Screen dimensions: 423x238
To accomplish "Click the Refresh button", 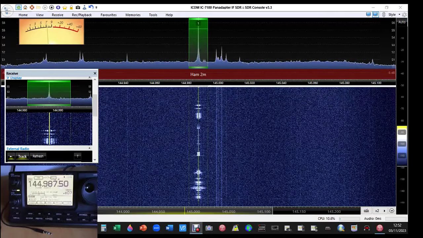I will (38, 156).
